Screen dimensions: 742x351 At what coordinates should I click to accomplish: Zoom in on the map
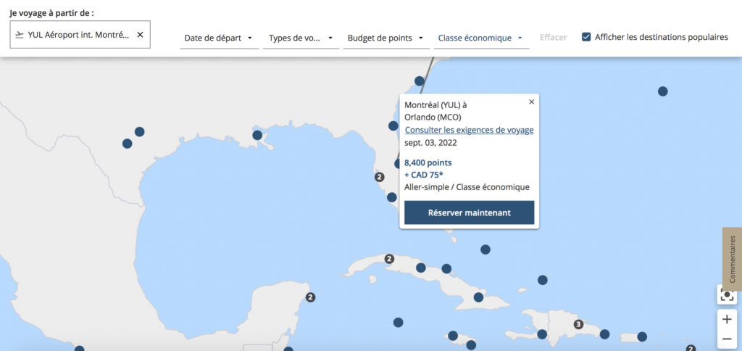click(727, 320)
